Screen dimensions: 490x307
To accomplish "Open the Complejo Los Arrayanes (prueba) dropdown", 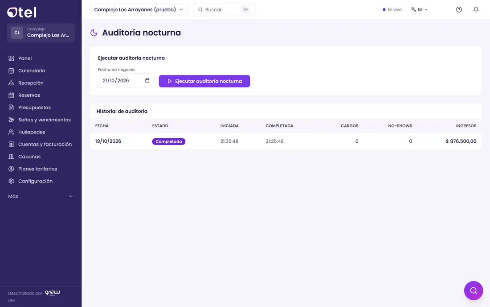I will point(139,9).
